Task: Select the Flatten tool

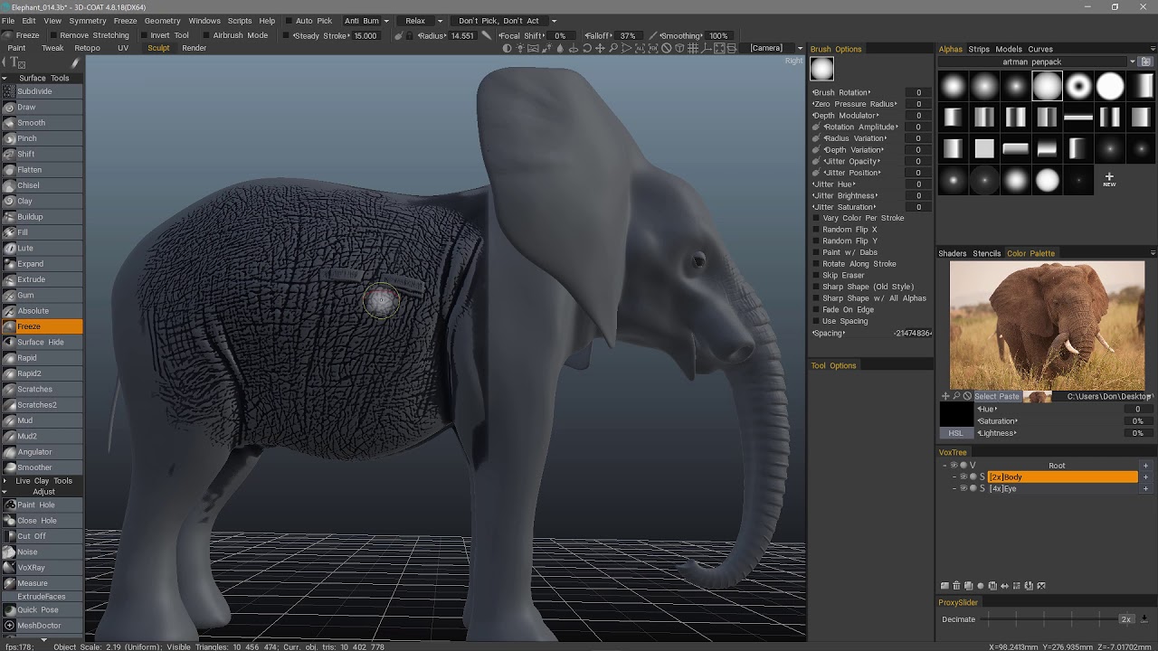Action: point(42,170)
